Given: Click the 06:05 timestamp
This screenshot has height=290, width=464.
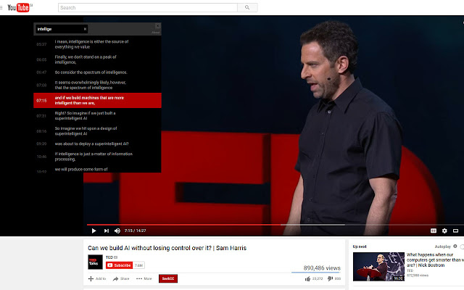Looking at the screenshot, I should (41, 59).
